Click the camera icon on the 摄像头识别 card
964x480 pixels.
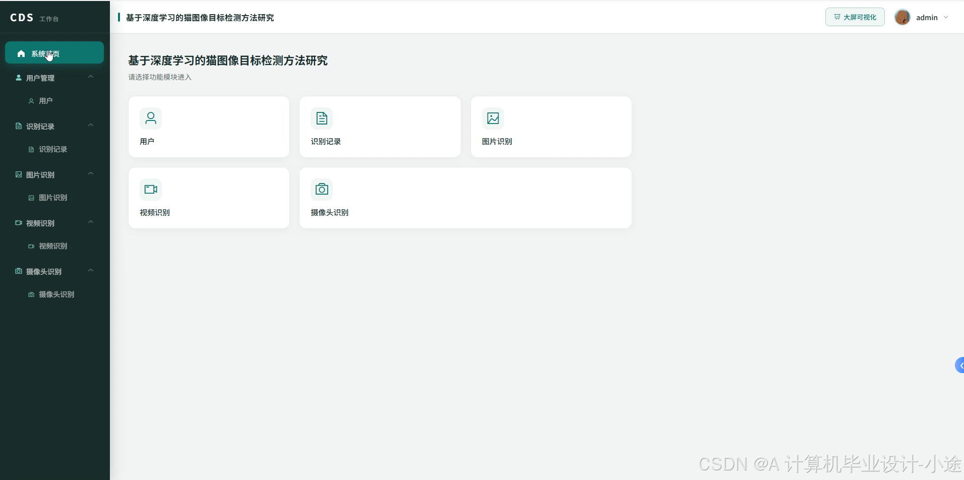pyautogui.click(x=322, y=190)
